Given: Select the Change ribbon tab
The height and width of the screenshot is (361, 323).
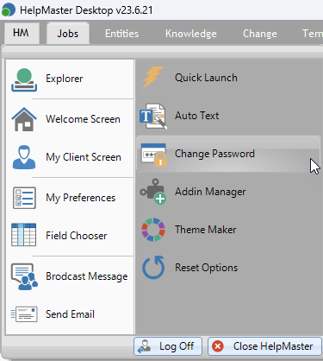Looking at the screenshot, I should pos(260,34).
